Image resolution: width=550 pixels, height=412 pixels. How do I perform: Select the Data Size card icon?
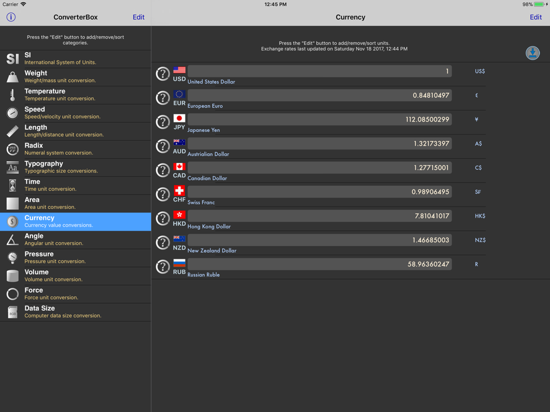(x=13, y=312)
